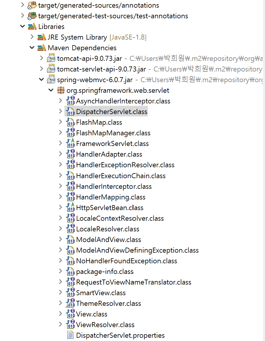Collapse the org.springframework.web.servlet package
This screenshot has height=341, width=265.
click(51, 90)
